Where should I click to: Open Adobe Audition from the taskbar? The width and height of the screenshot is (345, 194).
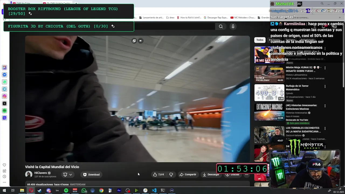pyautogui.click(x=119, y=190)
